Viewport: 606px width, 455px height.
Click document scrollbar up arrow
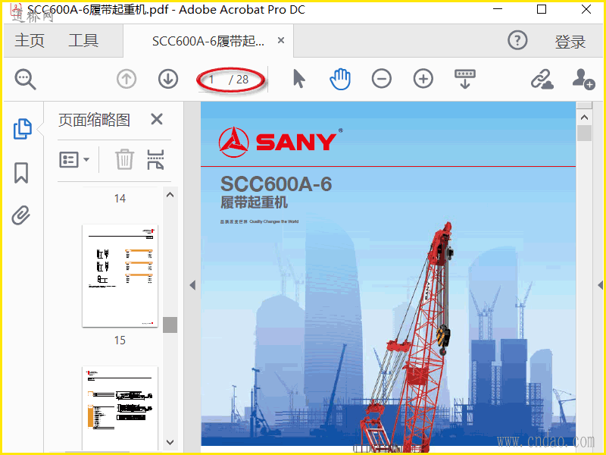point(584,118)
